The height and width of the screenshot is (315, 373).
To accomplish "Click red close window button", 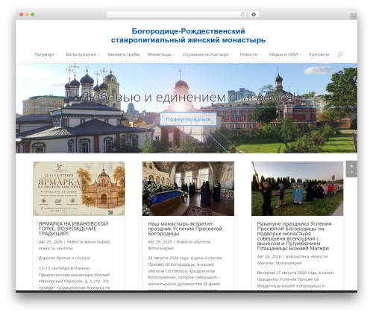I will tap(22, 15).
